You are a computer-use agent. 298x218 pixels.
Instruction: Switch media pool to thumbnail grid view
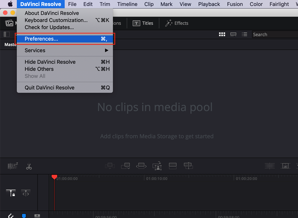coord(222,34)
